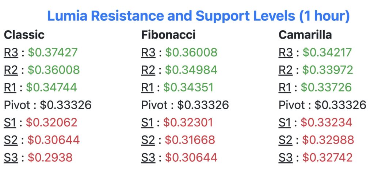Click the Classic R1 underlined label
Image resolution: width=374 pixels, height=169 pixels.
[10, 87]
